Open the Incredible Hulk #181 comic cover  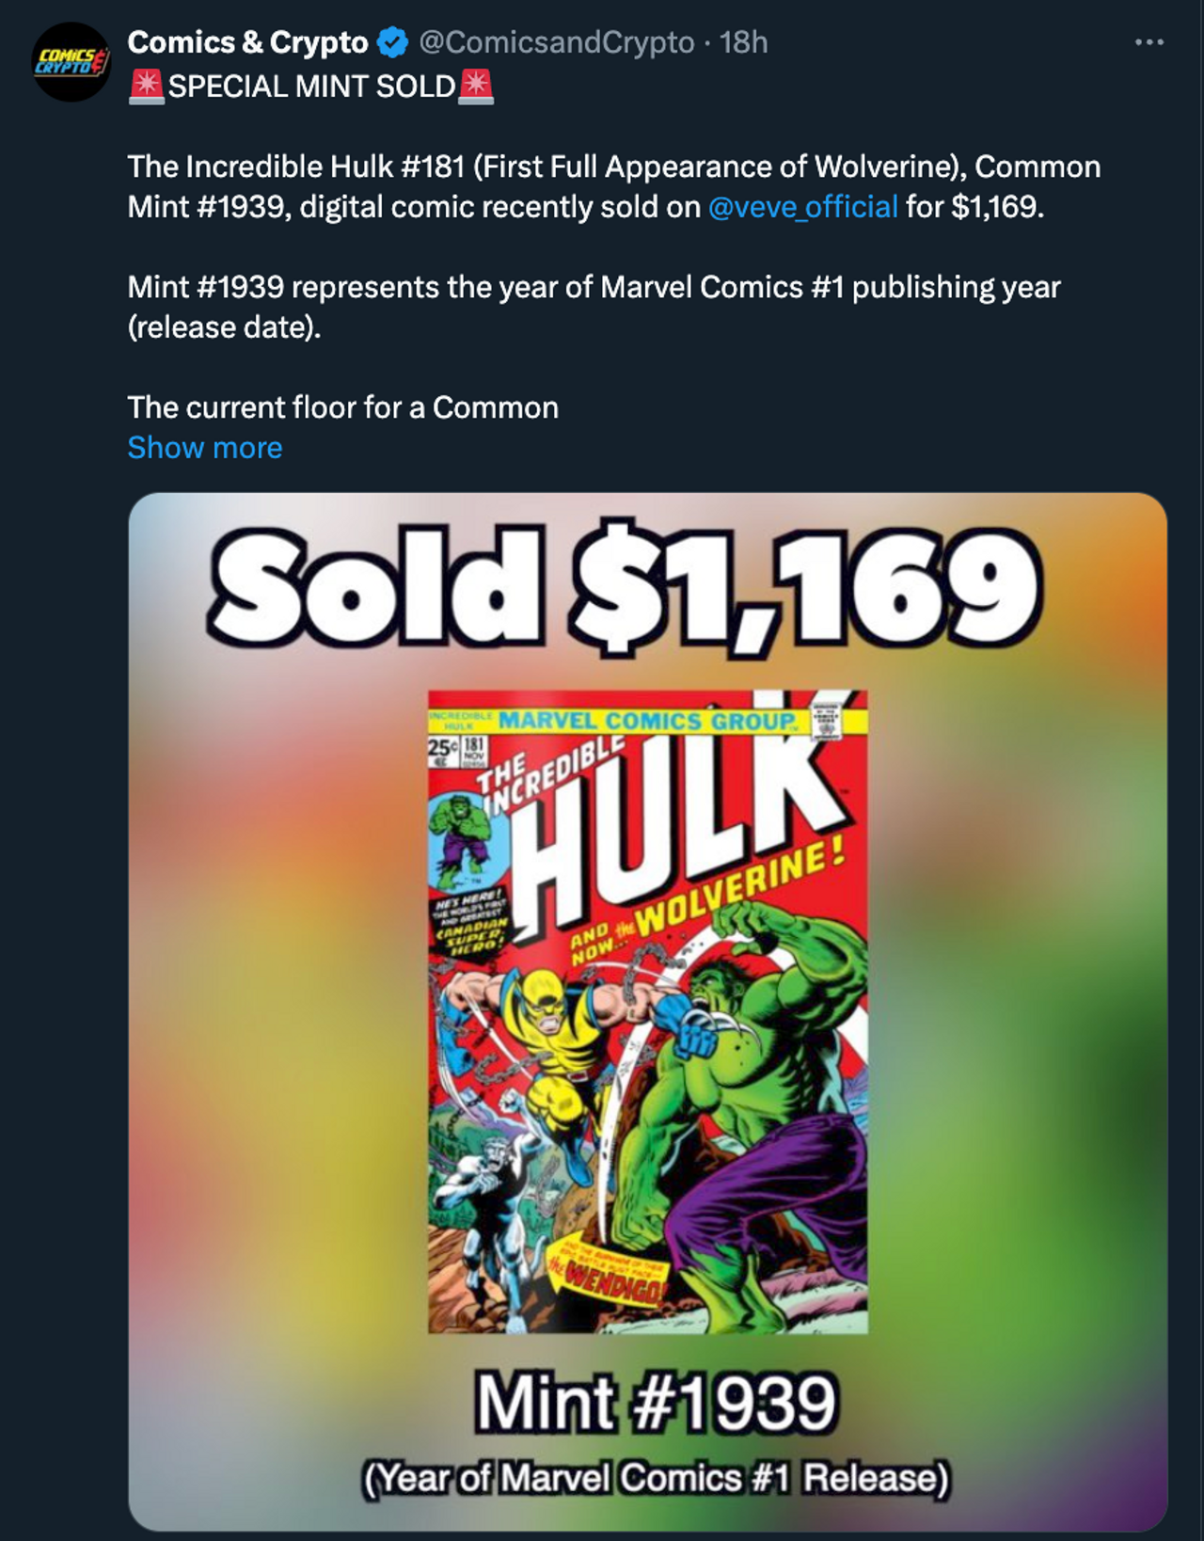click(x=647, y=1011)
